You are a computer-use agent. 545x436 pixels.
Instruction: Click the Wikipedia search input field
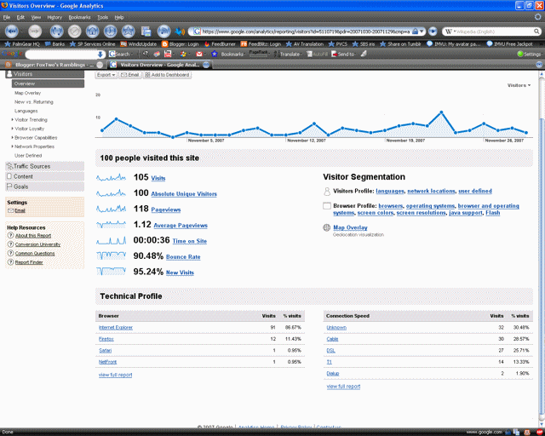coord(492,32)
